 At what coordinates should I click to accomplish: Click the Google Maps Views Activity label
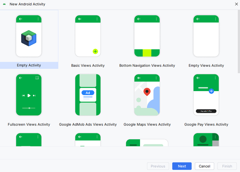pos(147,124)
